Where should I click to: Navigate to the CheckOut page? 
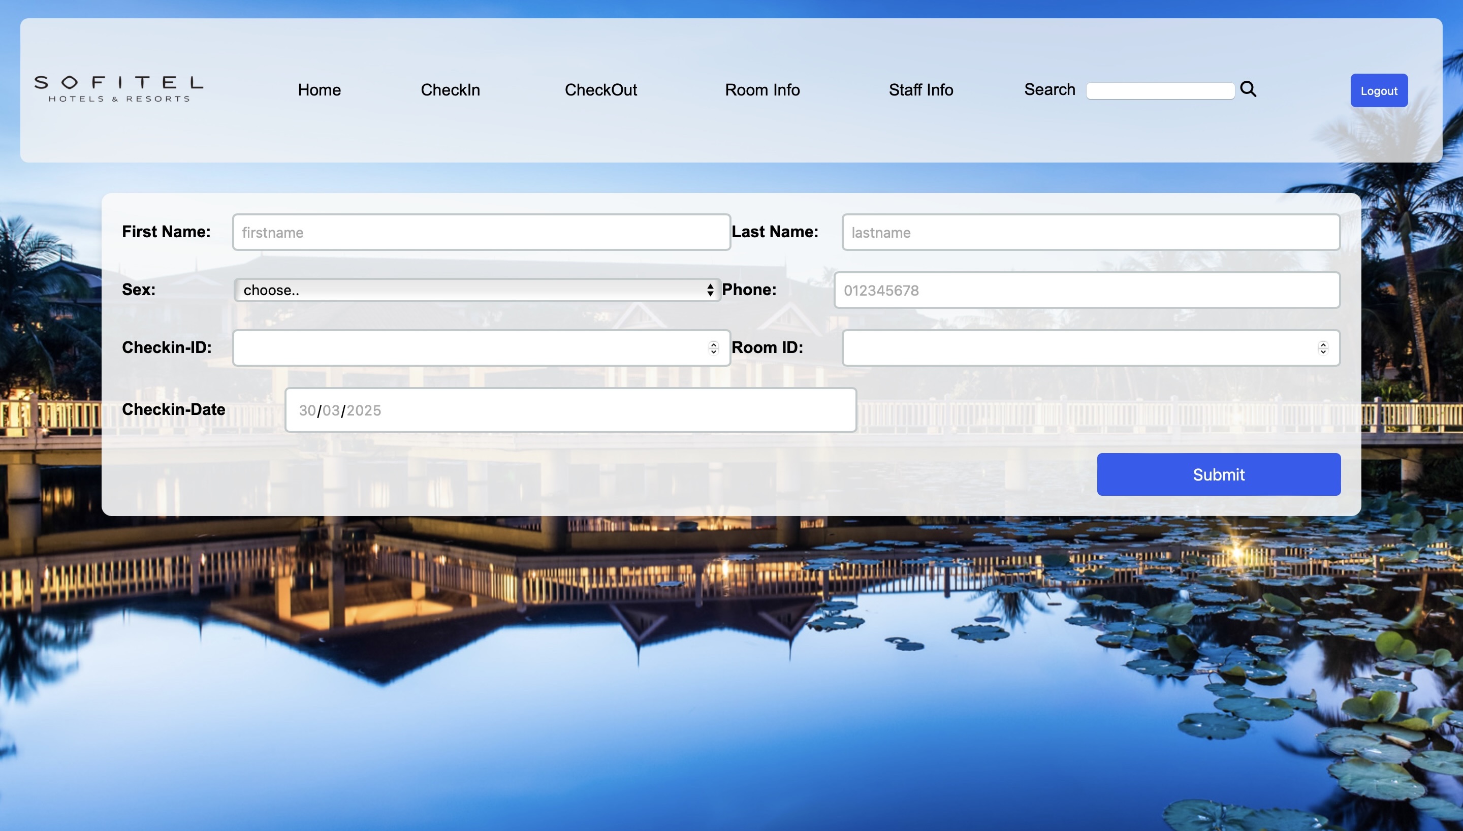click(600, 89)
